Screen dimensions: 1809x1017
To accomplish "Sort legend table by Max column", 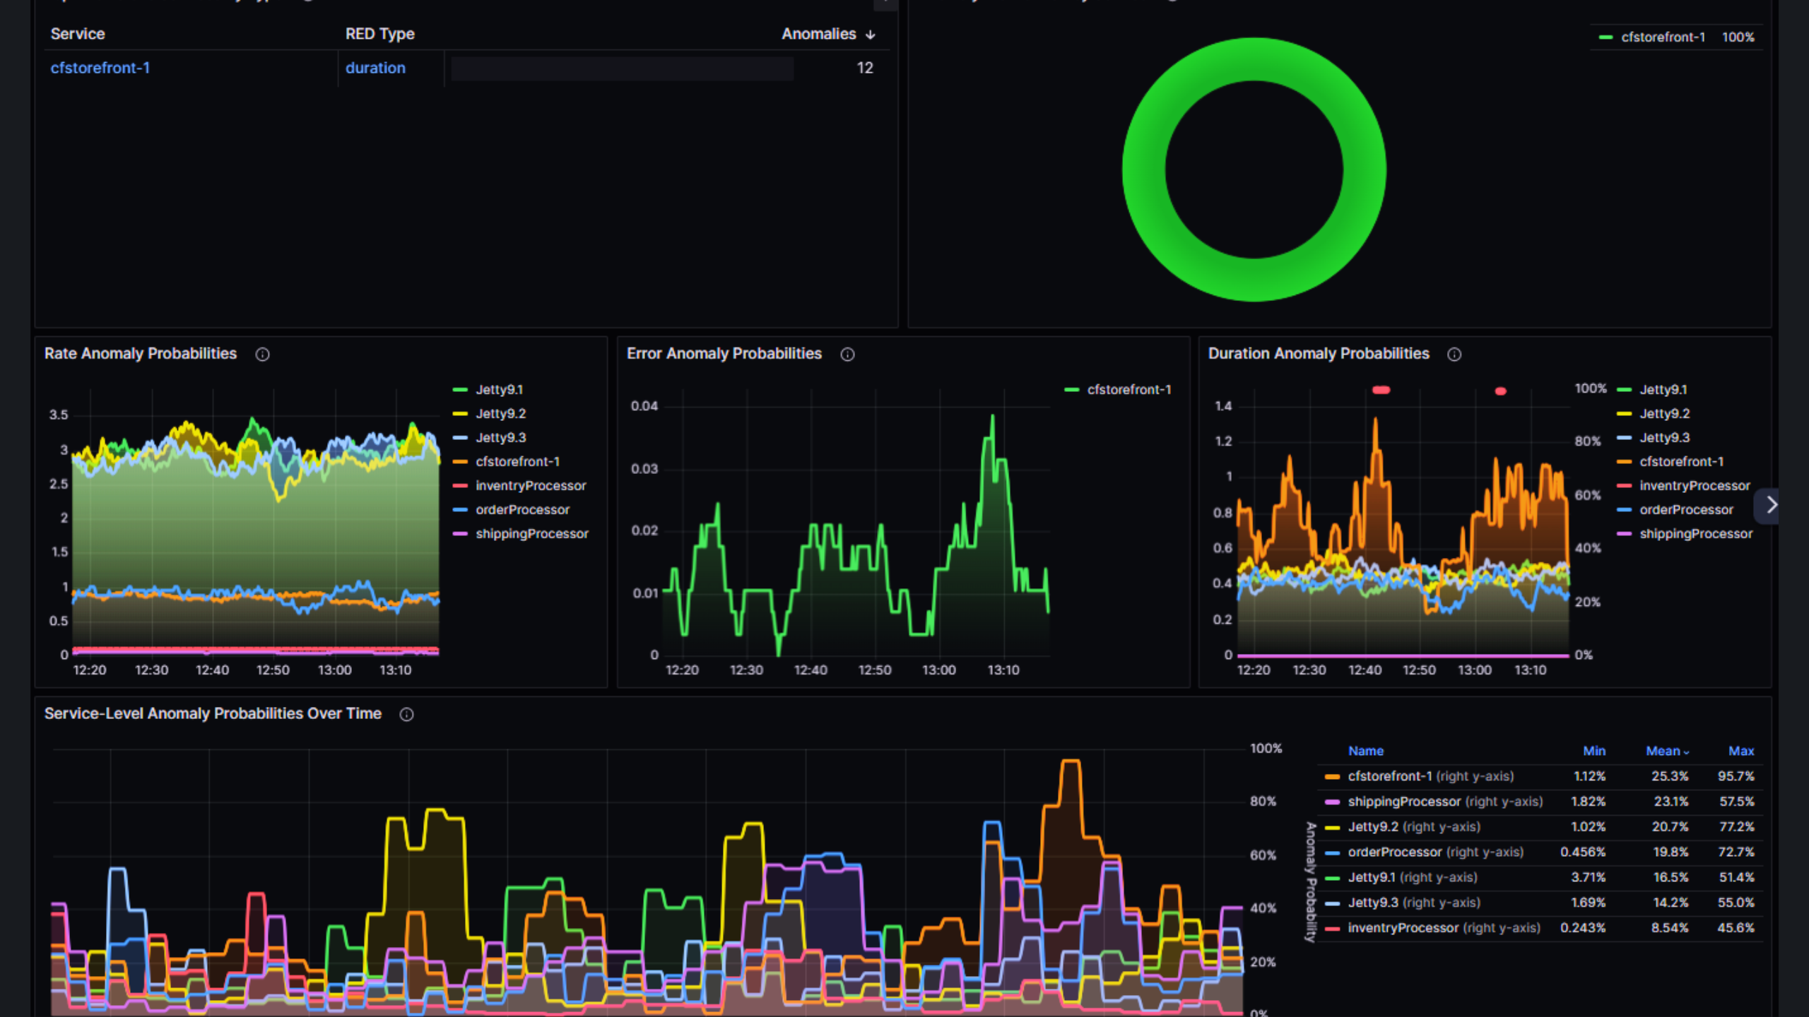I will 1741,751.
